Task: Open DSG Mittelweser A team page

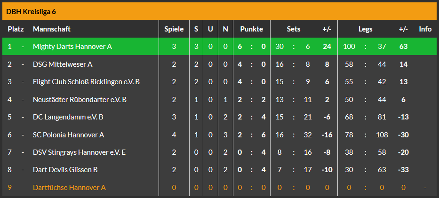Action: (63, 64)
